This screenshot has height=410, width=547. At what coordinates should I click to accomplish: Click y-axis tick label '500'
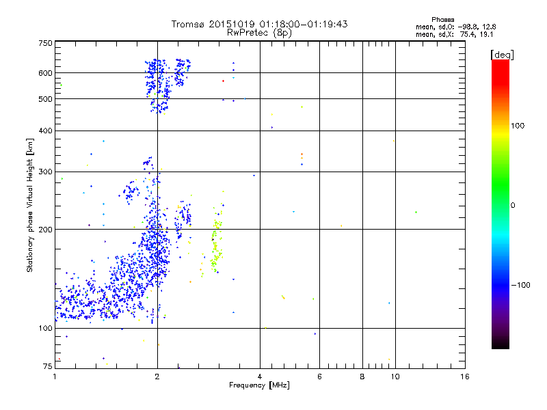pyautogui.click(x=45, y=99)
